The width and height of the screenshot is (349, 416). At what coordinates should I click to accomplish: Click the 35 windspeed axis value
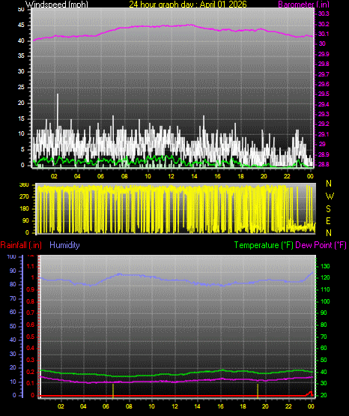(x=21, y=55)
